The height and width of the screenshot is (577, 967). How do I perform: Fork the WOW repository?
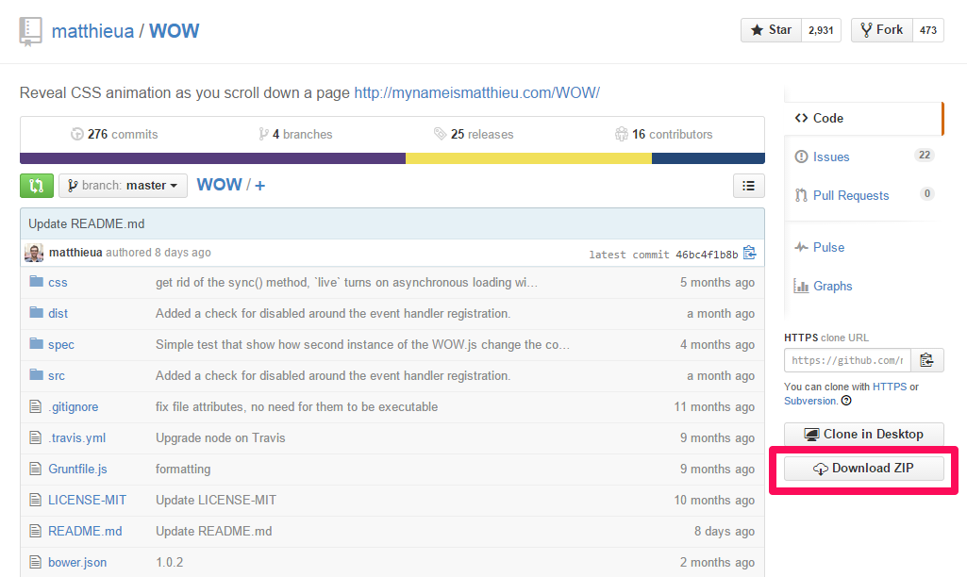pyautogui.click(x=882, y=30)
